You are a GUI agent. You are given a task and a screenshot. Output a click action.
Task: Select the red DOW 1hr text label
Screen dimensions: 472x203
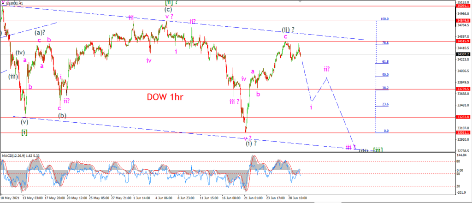pyautogui.click(x=165, y=97)
